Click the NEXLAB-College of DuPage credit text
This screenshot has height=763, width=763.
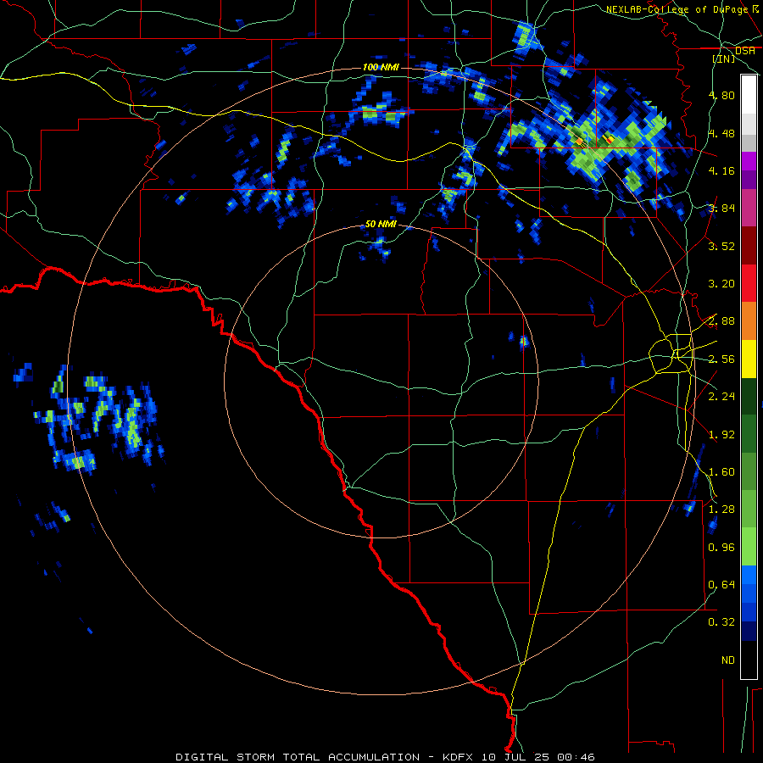tap(678, 9)
